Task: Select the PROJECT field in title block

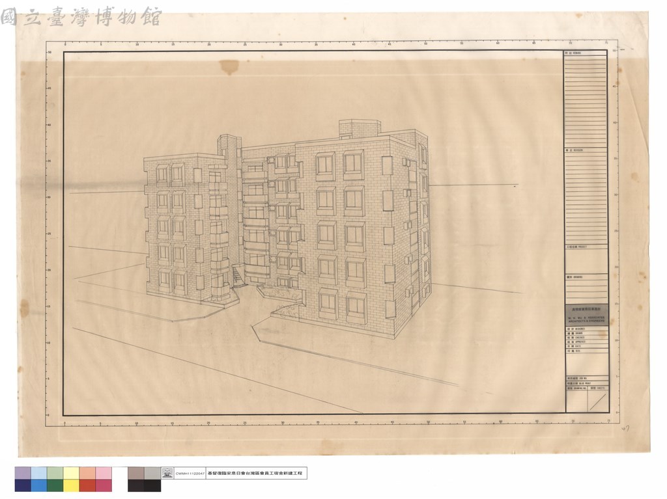Action: pos(587,260)
